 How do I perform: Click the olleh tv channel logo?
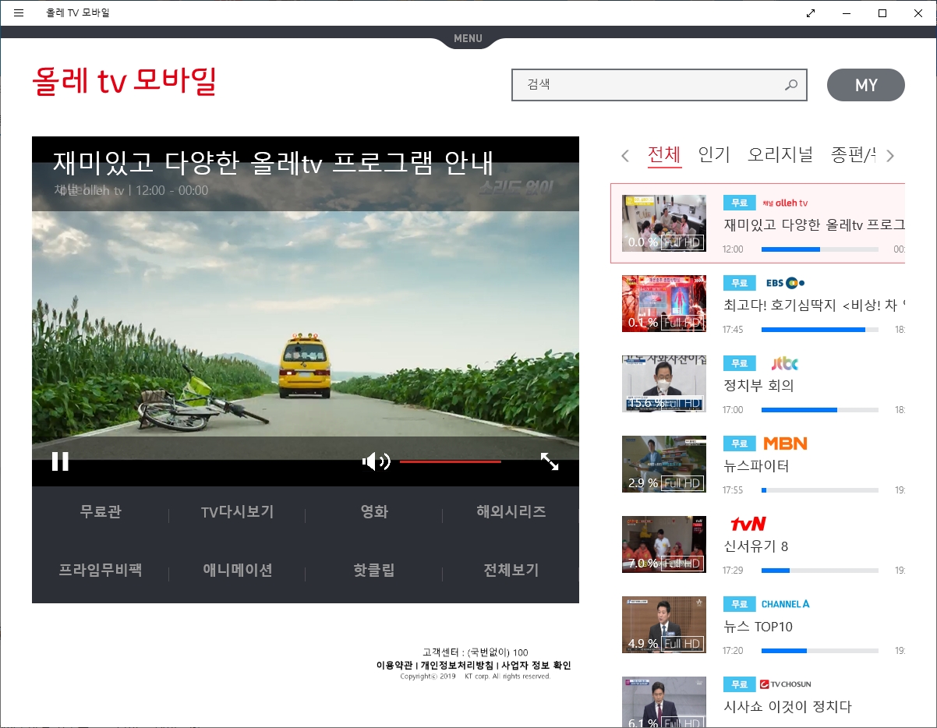(785, 203)
